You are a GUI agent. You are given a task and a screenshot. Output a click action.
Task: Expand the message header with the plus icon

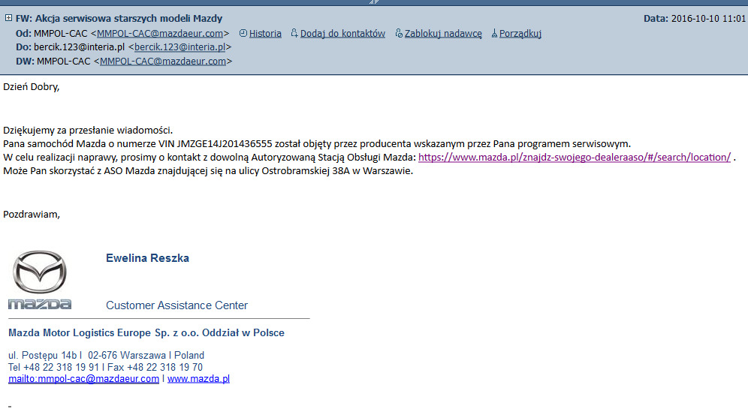click(x=8, y=18)
